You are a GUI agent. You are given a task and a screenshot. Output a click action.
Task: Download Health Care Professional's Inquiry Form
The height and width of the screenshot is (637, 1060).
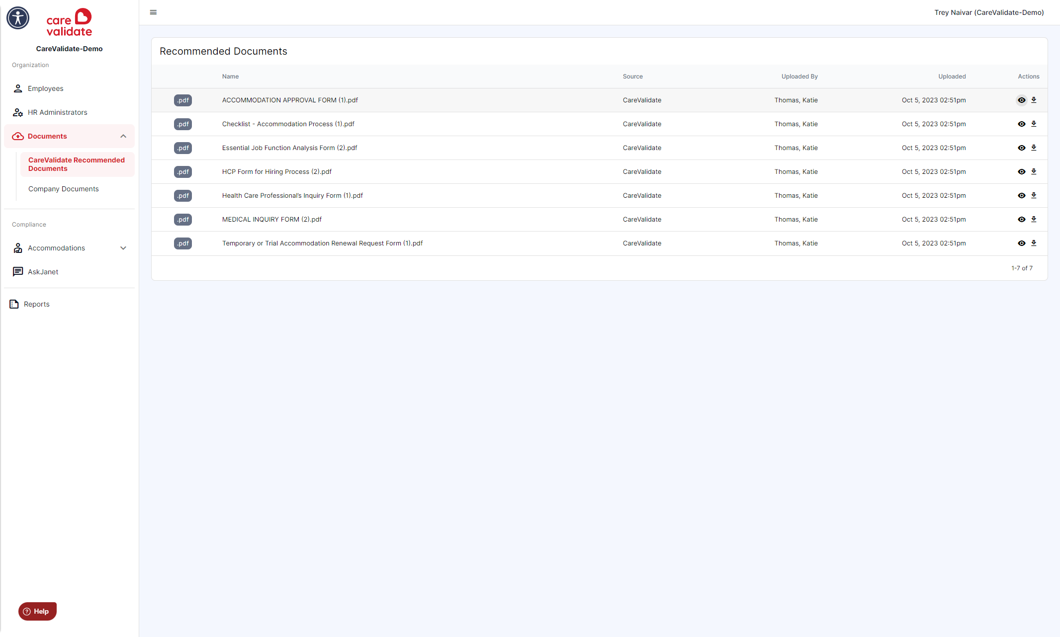coord(1034,195)
